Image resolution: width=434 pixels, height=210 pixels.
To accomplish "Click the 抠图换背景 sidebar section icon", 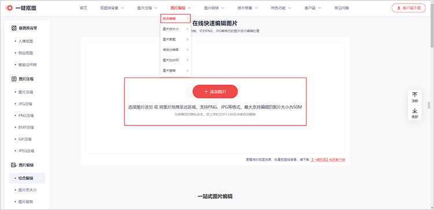I will (14, 28).
